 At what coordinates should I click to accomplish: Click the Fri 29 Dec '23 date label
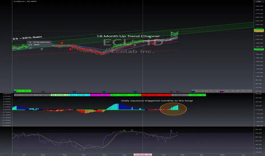[143, 155]
